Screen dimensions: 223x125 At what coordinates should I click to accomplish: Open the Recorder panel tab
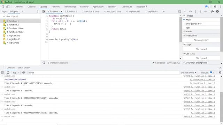(142, 7)
